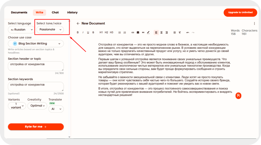Apply italic formatting

[x=83, y=32]
